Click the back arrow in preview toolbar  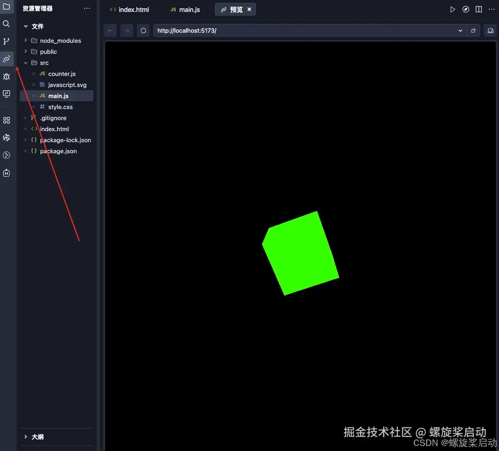tap(110, 30)
